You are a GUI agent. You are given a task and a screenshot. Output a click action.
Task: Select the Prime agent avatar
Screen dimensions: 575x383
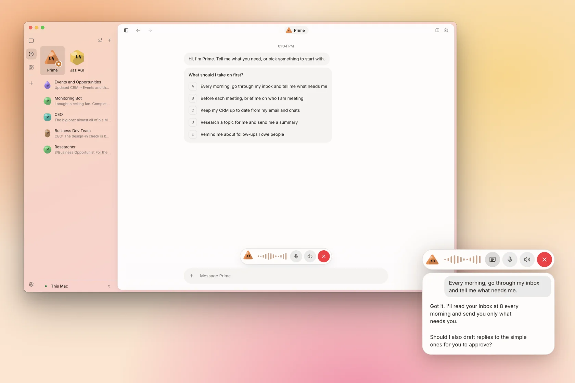[52, 61]
